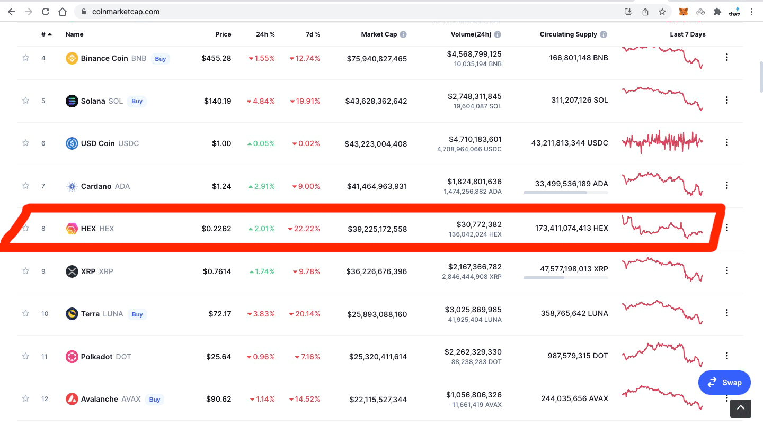Image resolution: width=763 pixels, height=426 pixels.
Task: Click the Buy button next to AVAX
Action: click(155, 400)
